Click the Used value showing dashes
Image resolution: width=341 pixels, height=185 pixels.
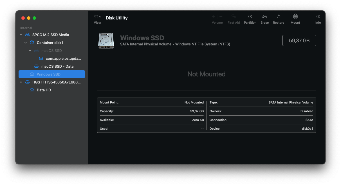pos(202,129)
